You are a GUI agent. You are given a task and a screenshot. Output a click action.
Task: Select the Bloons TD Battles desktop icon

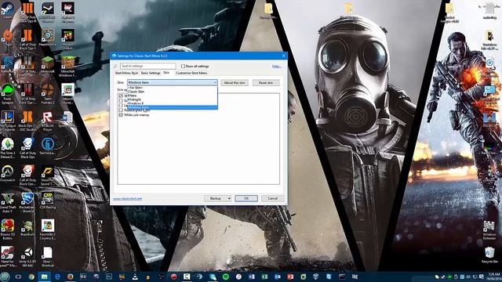point(7,230)
